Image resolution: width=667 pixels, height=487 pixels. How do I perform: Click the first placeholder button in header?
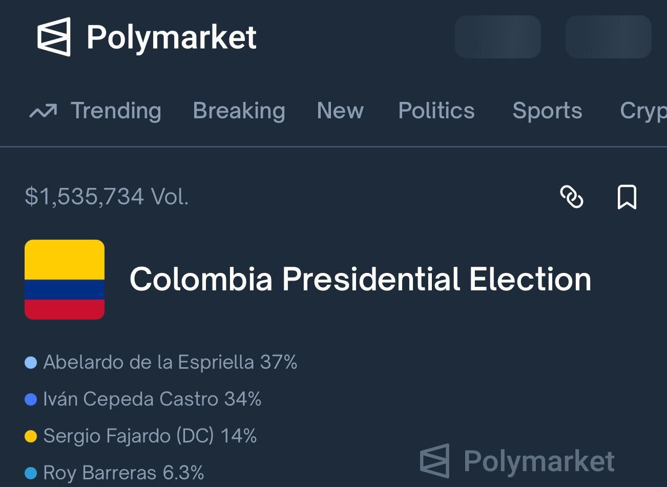click(x=498, y=37)
